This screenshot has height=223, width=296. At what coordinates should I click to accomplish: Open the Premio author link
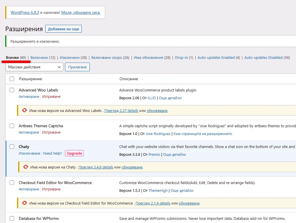[x=154, y=155]
